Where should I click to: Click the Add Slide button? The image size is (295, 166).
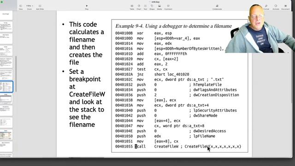point(40,7)
